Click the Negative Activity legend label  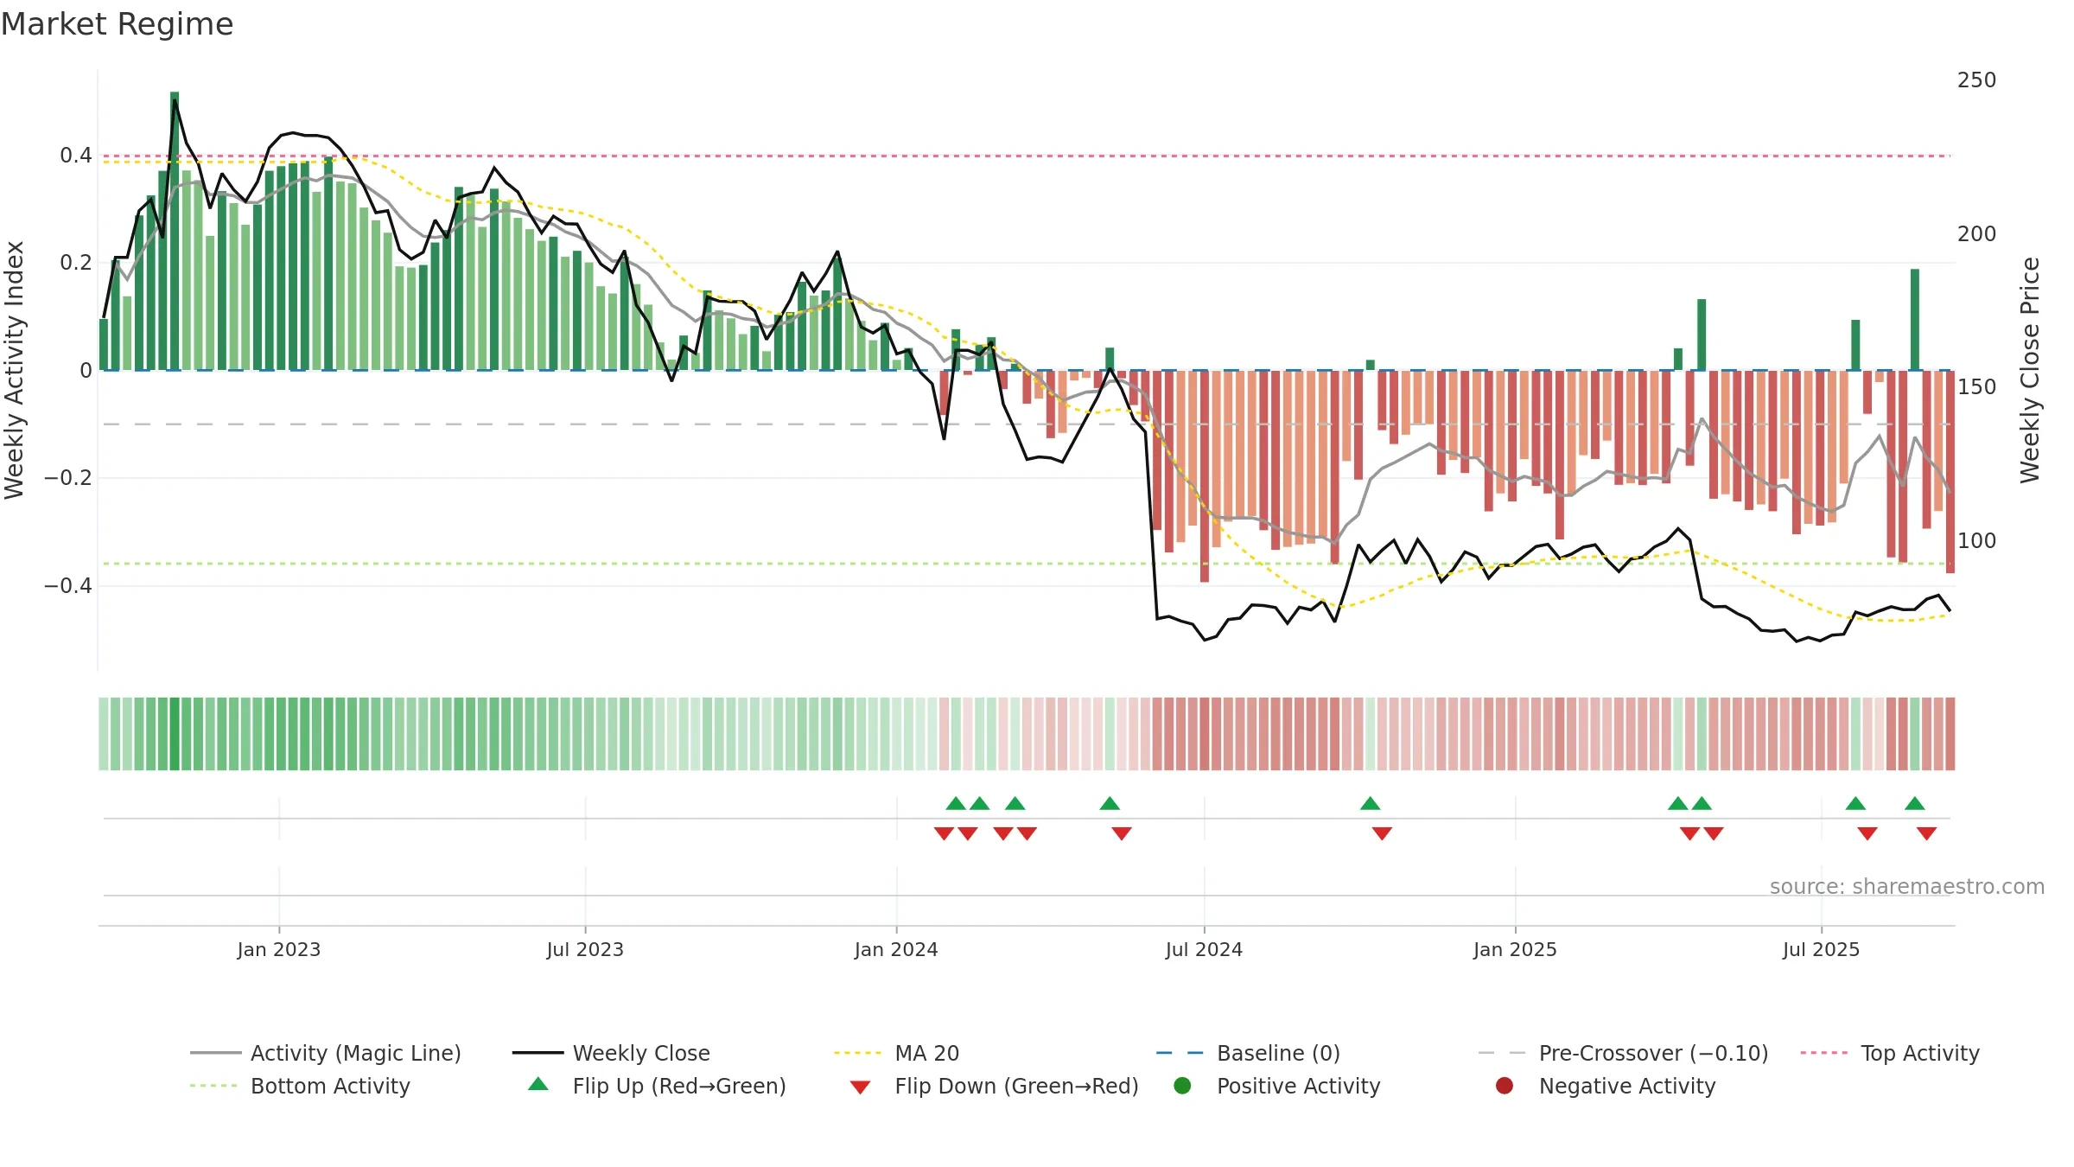pyautogui.click(x=1627, y=1086)
